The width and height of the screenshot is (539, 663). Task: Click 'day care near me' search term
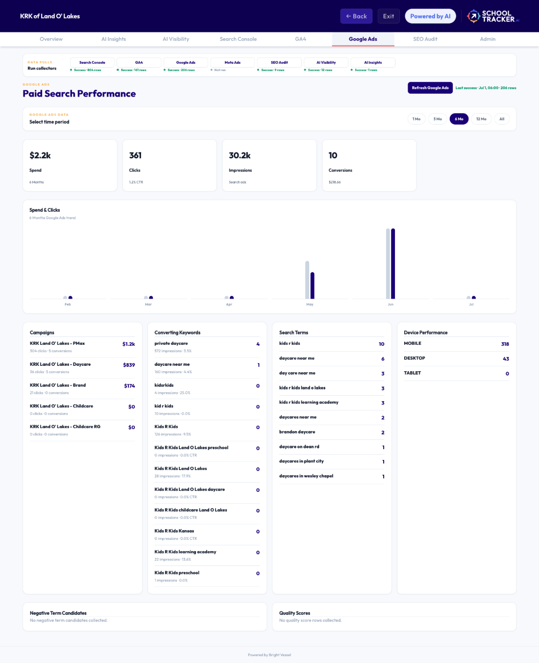[332, 373]
